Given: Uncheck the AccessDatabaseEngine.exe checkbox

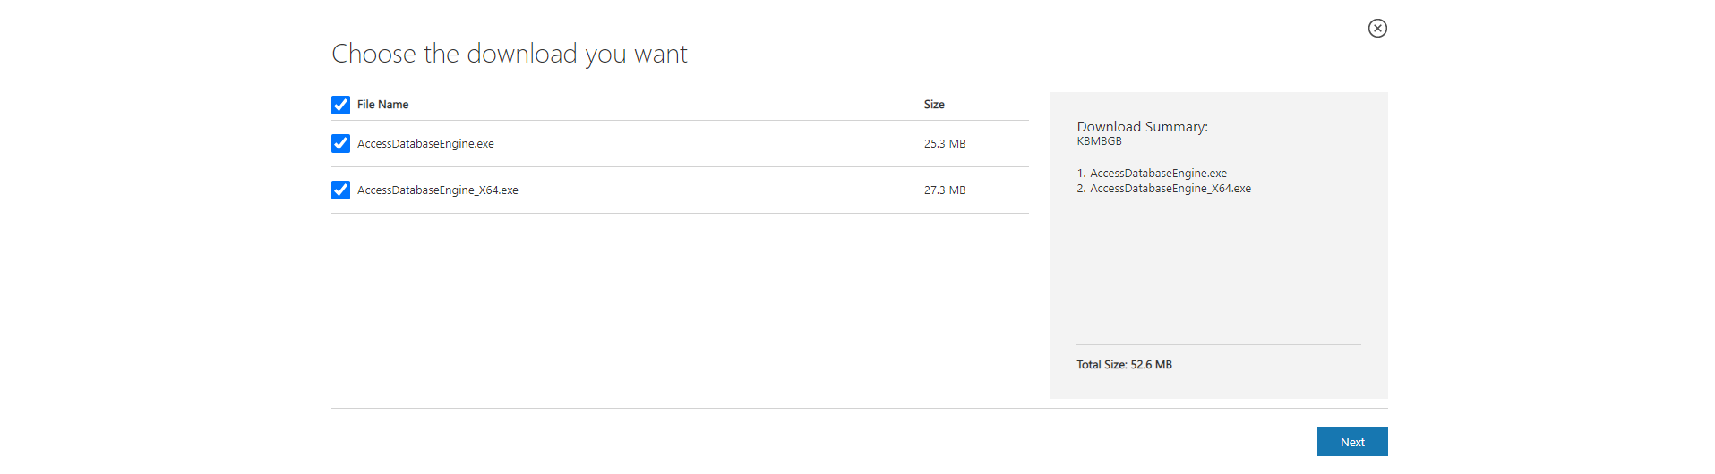Looking at the screenshot, I should click(x=340, y=143).
